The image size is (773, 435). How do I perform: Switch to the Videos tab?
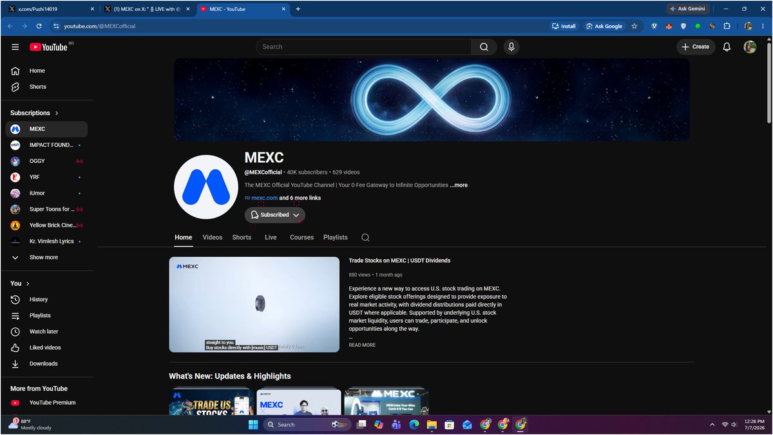coord(213,237)
